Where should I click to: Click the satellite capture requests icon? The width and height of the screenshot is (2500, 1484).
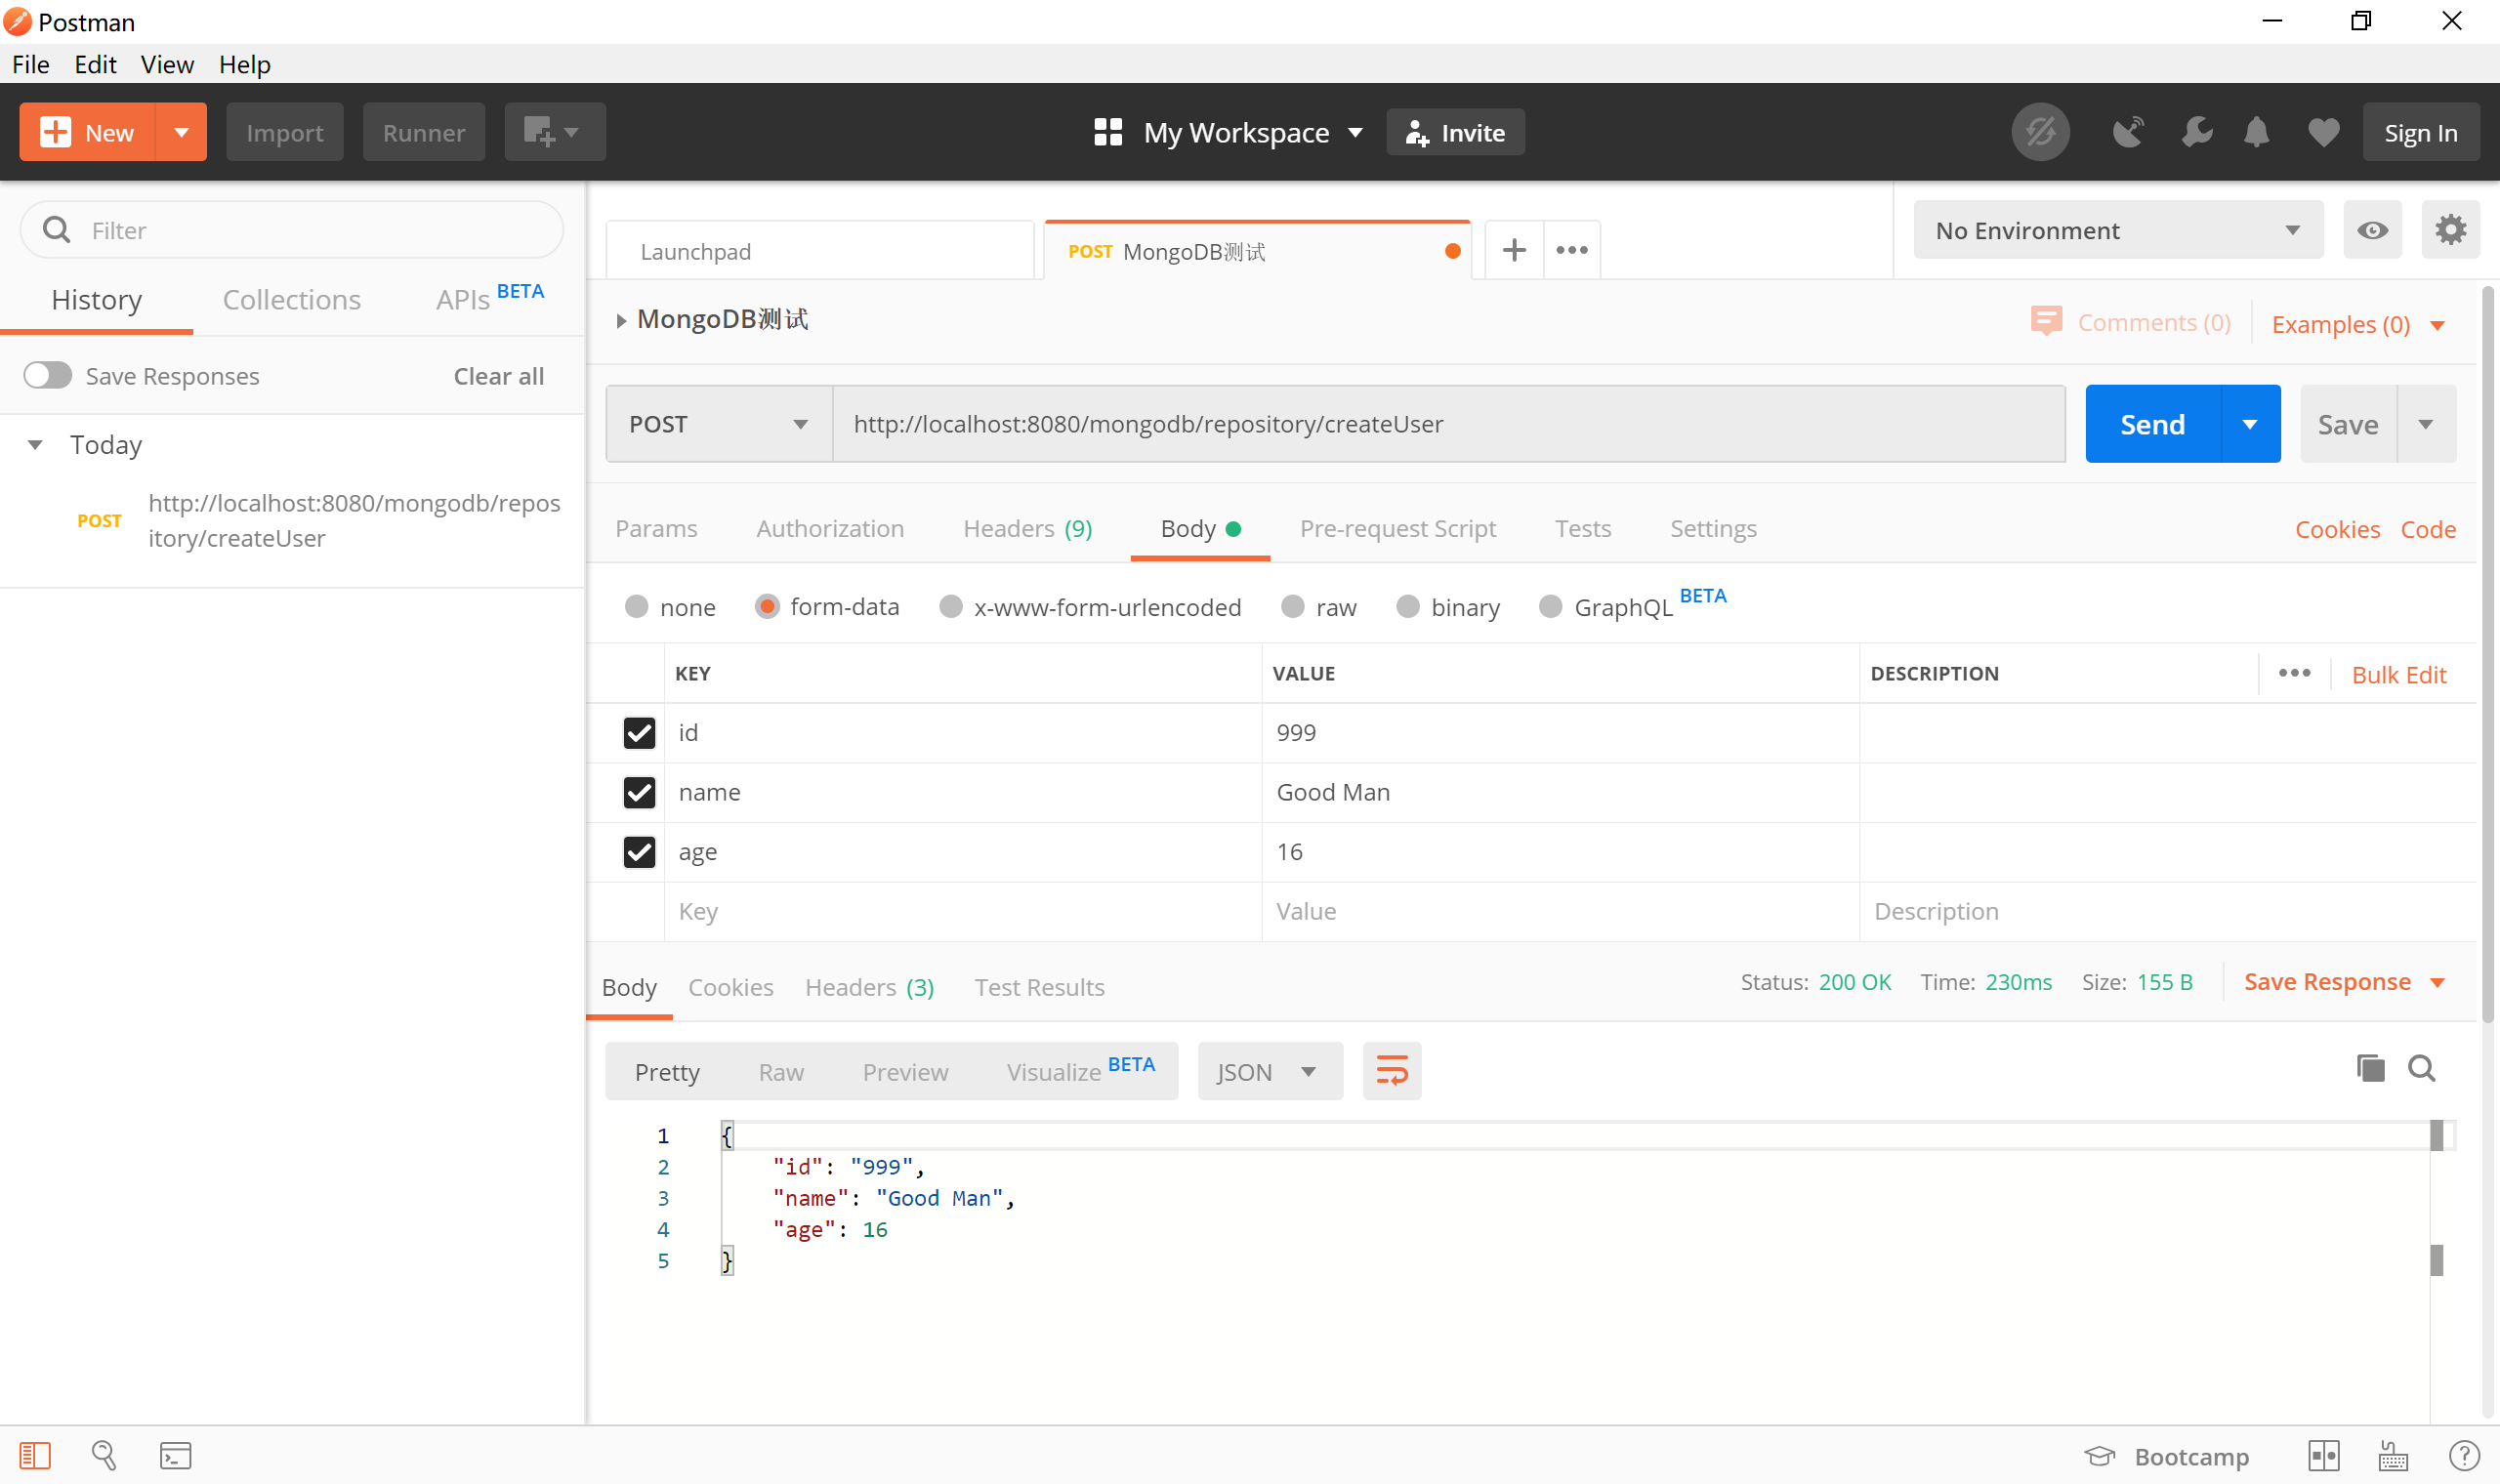(x=2127, y=132)
